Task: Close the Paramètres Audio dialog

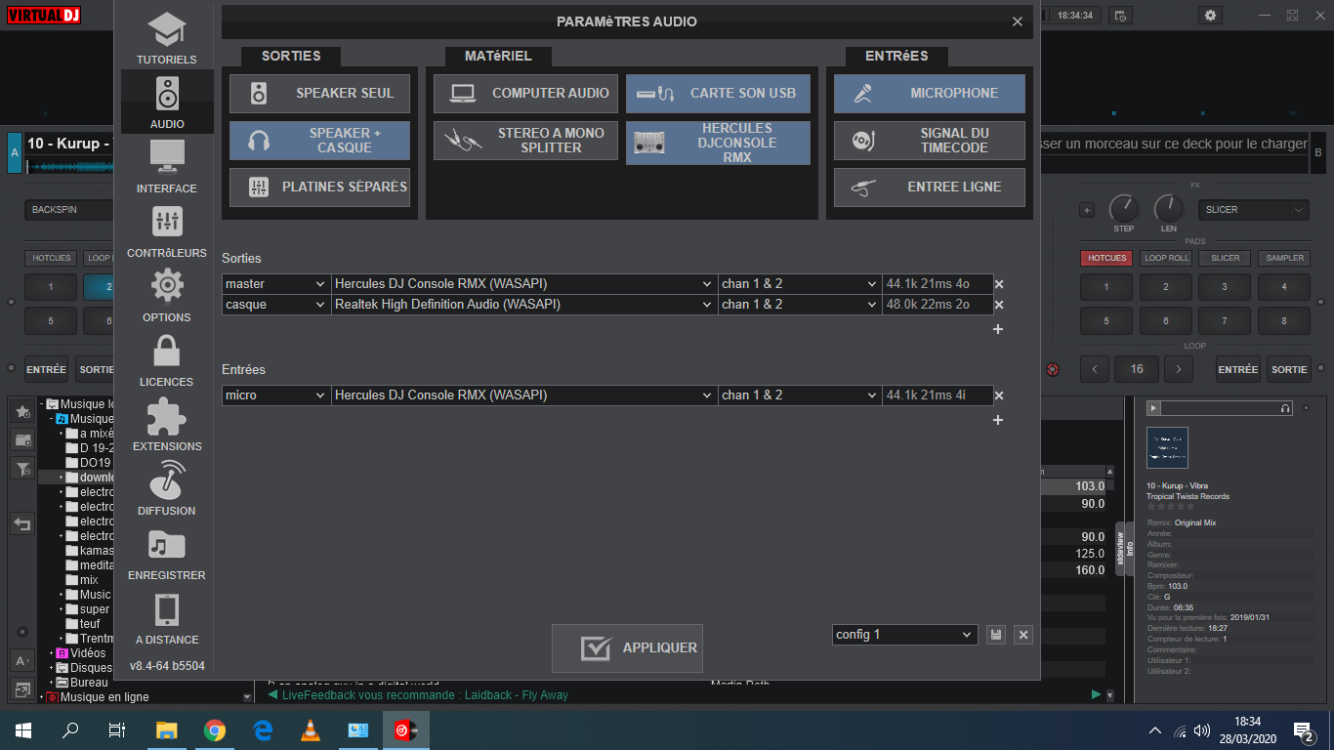Action: [x=1018, y=21]
